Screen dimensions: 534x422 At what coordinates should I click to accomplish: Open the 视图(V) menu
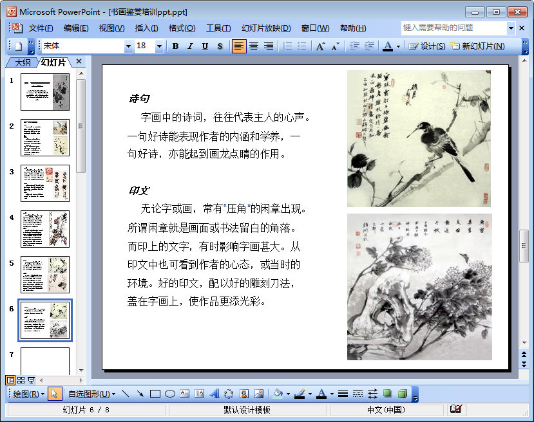pyautogui.click(x=111, y=28)
